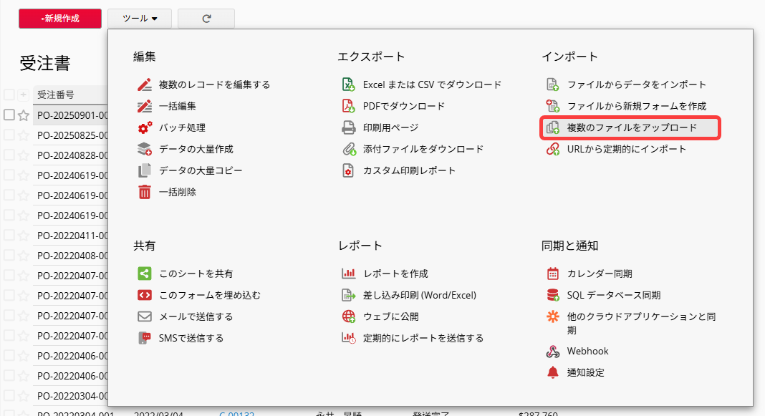Click the calendar icon for カレンダー同期
The image size is (765, 416).
[552, 274]
